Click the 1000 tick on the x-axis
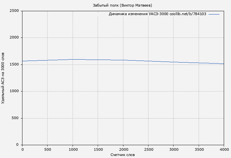The image size is (231, 158). click(x=73, y=149)
